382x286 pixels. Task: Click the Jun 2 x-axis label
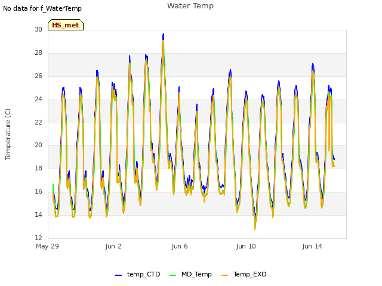click(113, 246)
